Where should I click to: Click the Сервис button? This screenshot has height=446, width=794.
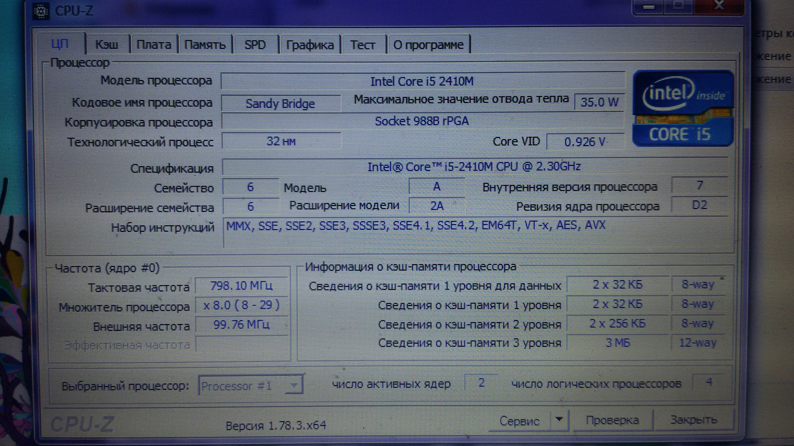pyautogui.click(x=519, y=421)
